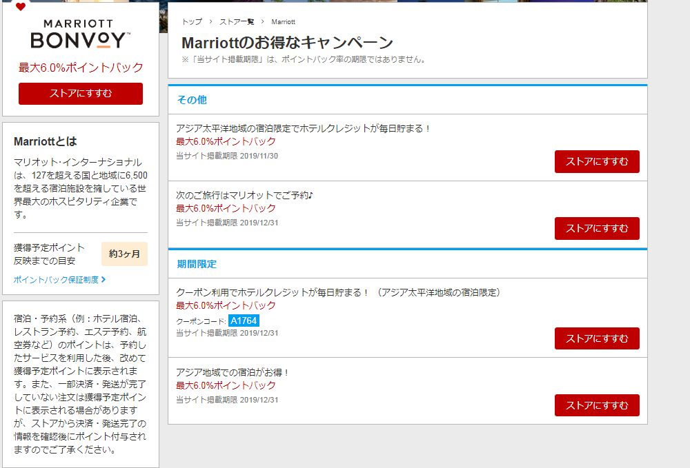Click the Marriott breadcrumb item
Screen dimensions: 690x468
coord(283,21)
